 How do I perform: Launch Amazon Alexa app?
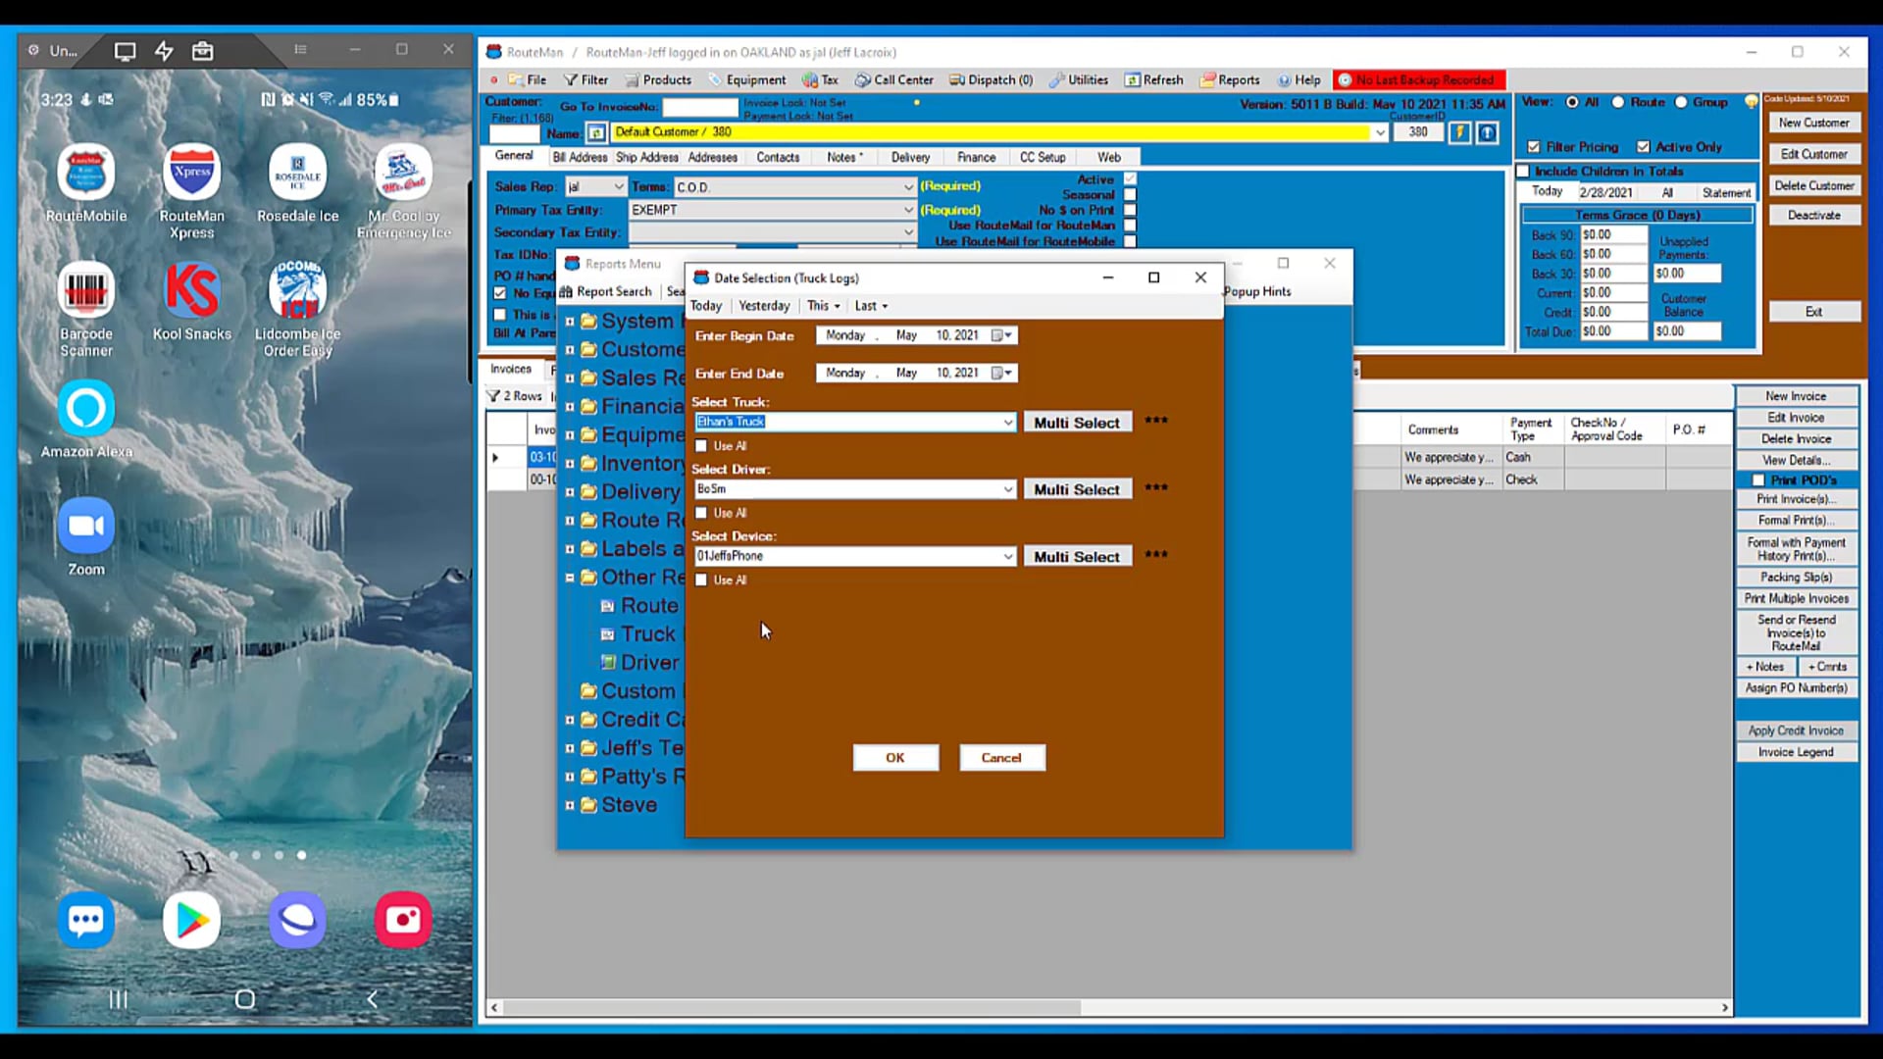coord(86,409)
